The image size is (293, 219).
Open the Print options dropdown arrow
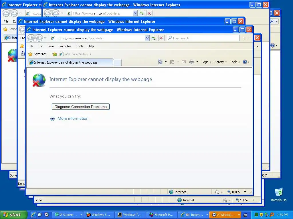197,62
